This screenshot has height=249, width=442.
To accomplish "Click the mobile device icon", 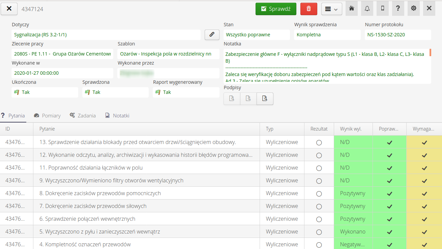I will [383, 9].
